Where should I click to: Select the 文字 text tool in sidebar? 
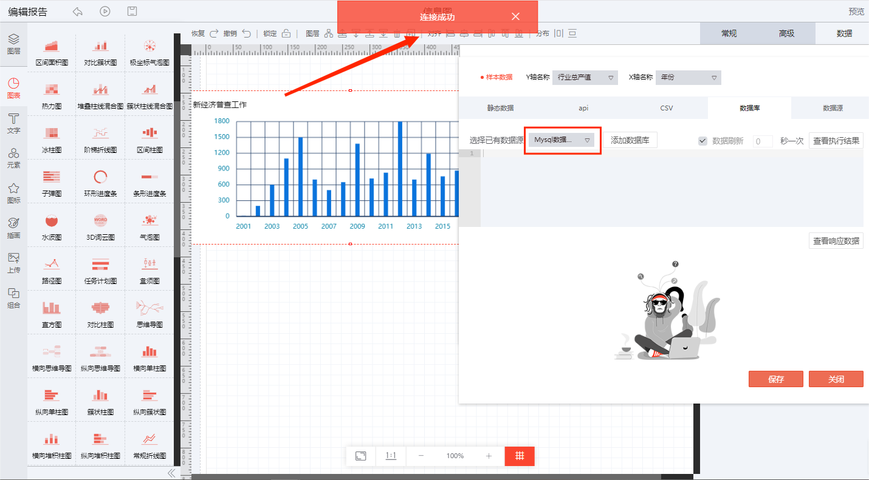click(x=13, y=123)
